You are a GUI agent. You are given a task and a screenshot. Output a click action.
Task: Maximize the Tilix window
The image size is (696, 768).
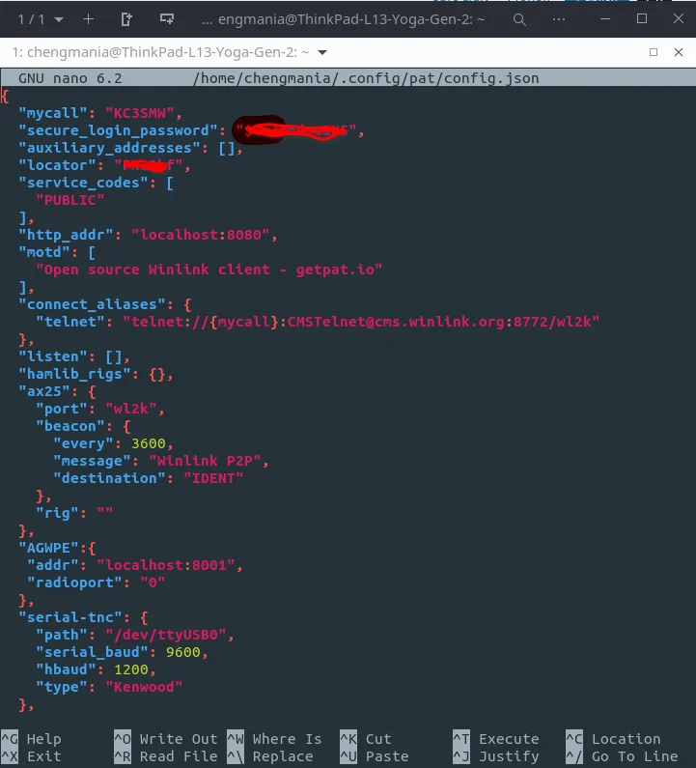642,18
